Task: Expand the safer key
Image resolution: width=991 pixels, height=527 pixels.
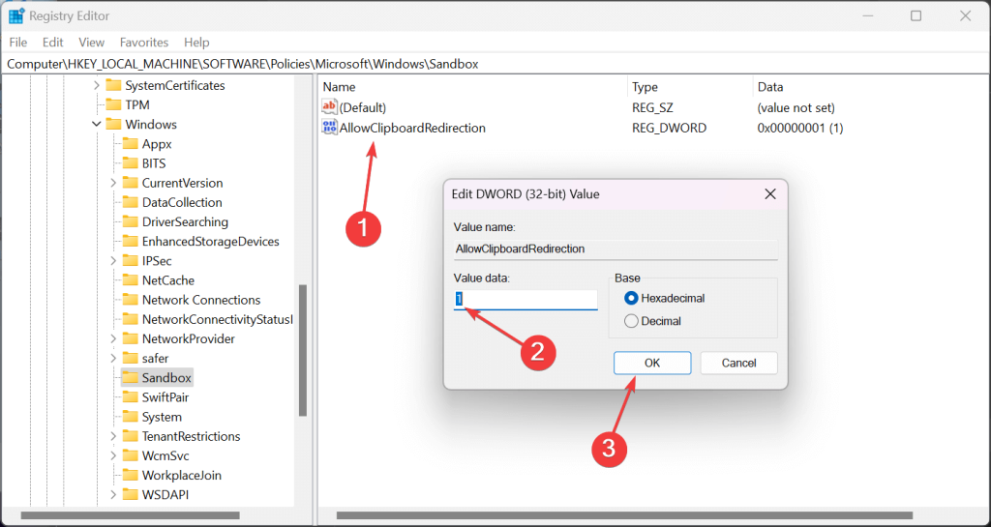Action: pyautogui.click(x=113, y=359)
